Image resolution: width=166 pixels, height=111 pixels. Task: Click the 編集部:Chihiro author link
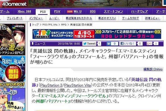pos(153,69)
